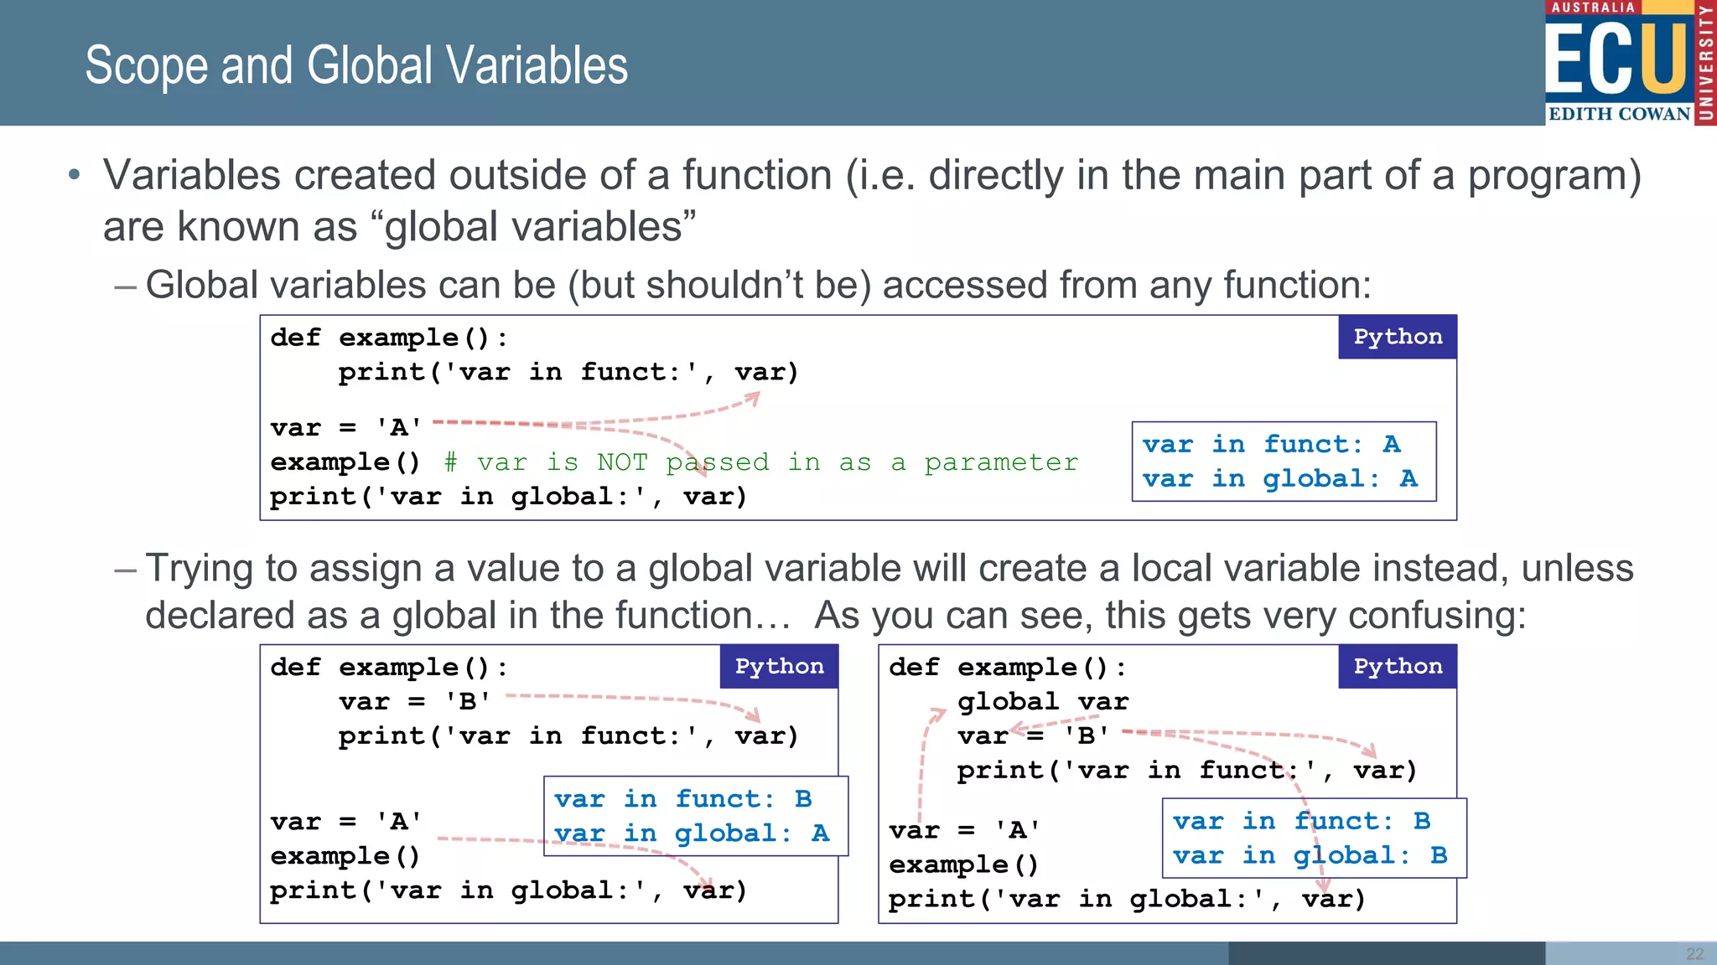Click the vertical UNIVERSITY red strip

point(1705,63)
